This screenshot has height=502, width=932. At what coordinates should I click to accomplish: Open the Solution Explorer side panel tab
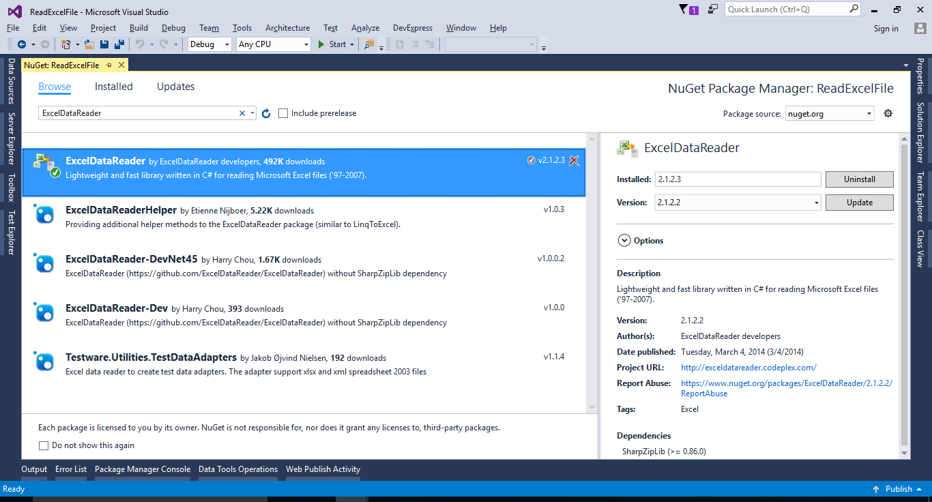click(x=920, y=133)
